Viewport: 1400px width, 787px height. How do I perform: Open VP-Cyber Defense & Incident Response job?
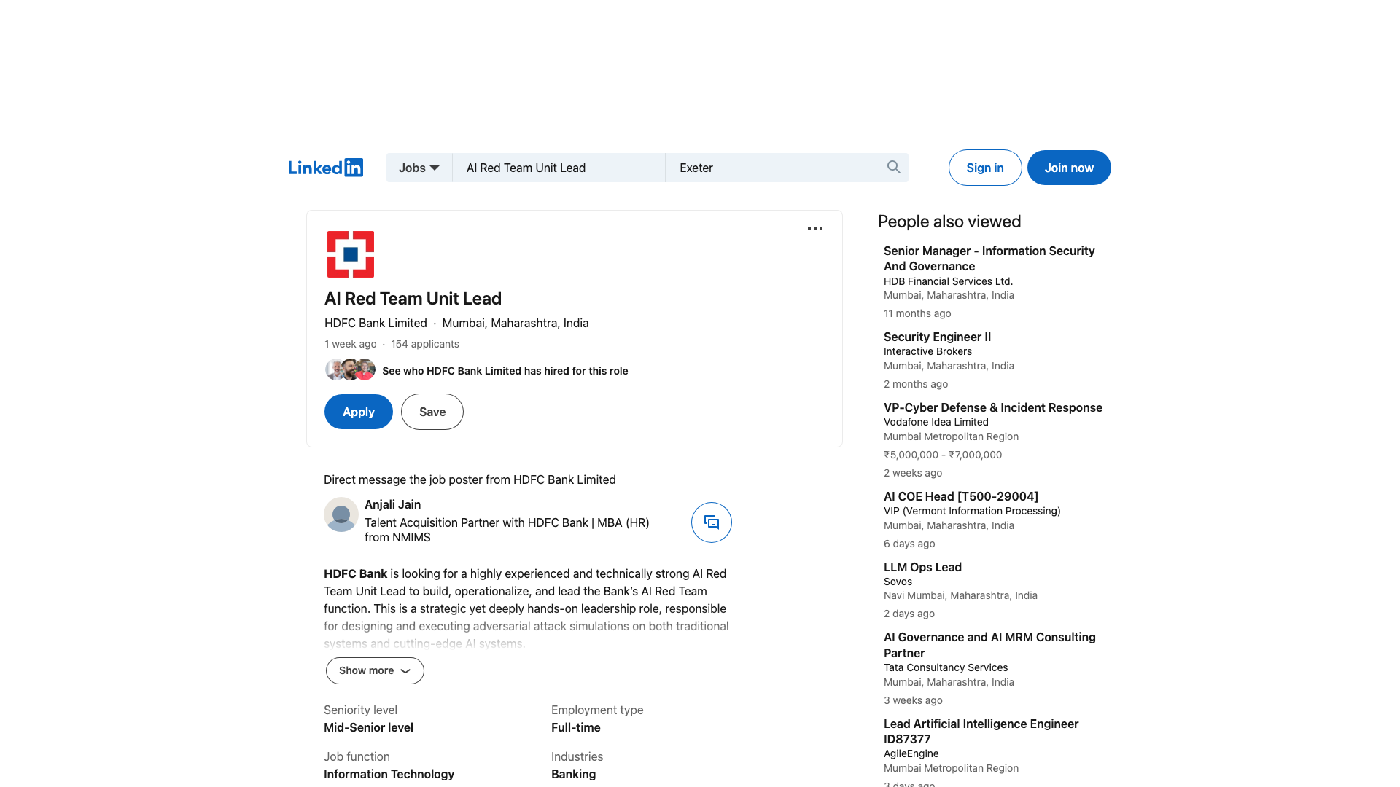pos(993,407)
